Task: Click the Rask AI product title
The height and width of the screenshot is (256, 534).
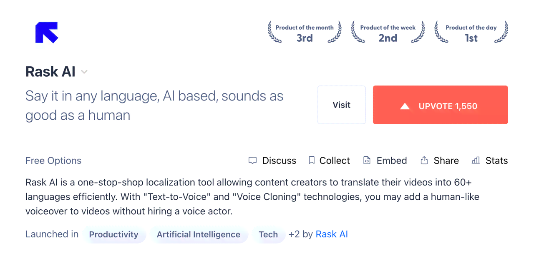Action: [50, 72]
